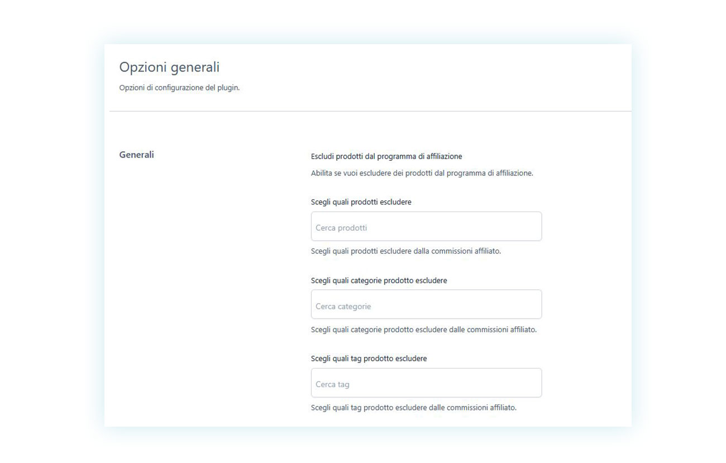This screenshot has width=726, height=463.
Task: Click the 'Abilita se vuoi escludere' description text
Action: click(x=422, y=173)
